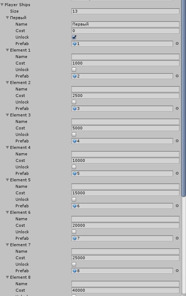The width and height of the screenshot is (186, 296).
Task: Collapse Element 7 foldout
Action: [7, 245]
